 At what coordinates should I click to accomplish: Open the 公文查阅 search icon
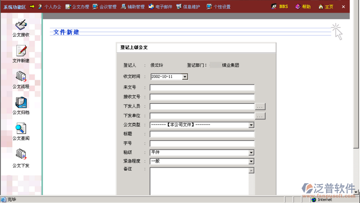(x=21, y=128)
